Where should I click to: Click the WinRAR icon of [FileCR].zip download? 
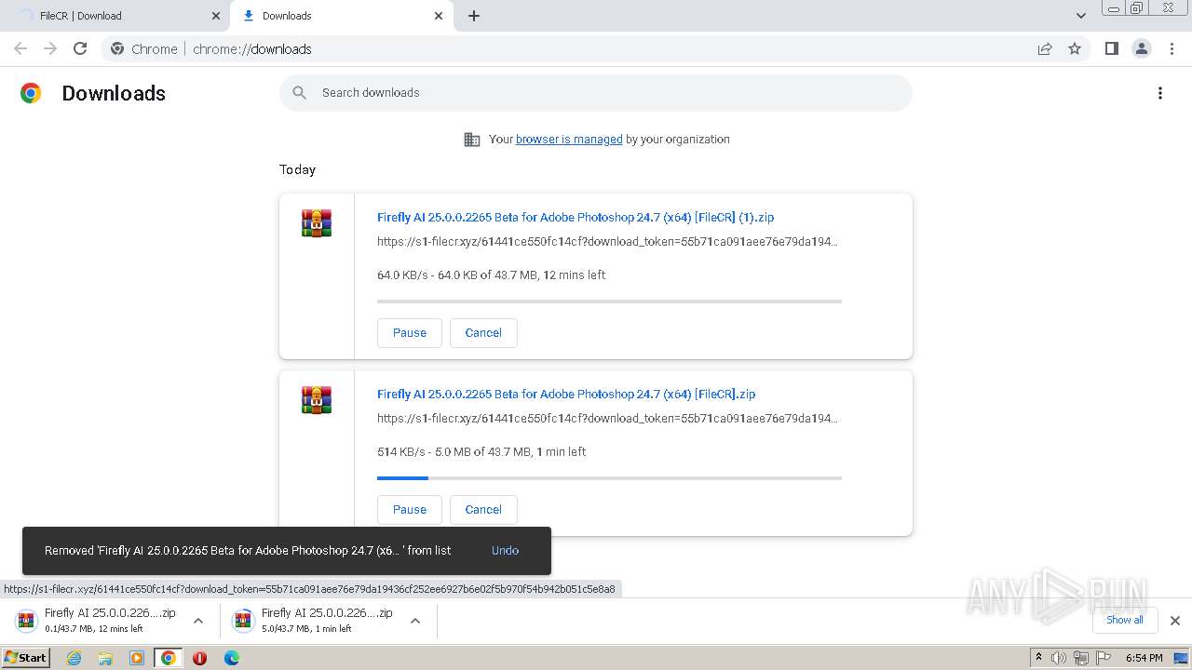pyautogui.click(x=317, y=400)
